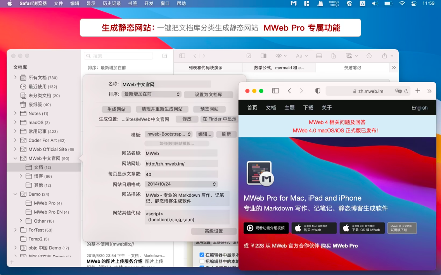
Task: Switch the website to English
Action: [x=419, y=108]
